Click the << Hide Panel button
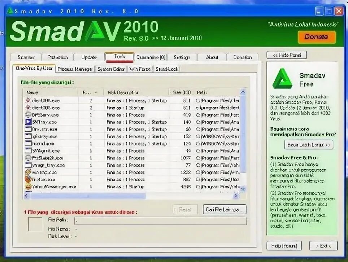The width and height of the screenshot is (348, 262). pyautogui.click(x=287, y=55)
